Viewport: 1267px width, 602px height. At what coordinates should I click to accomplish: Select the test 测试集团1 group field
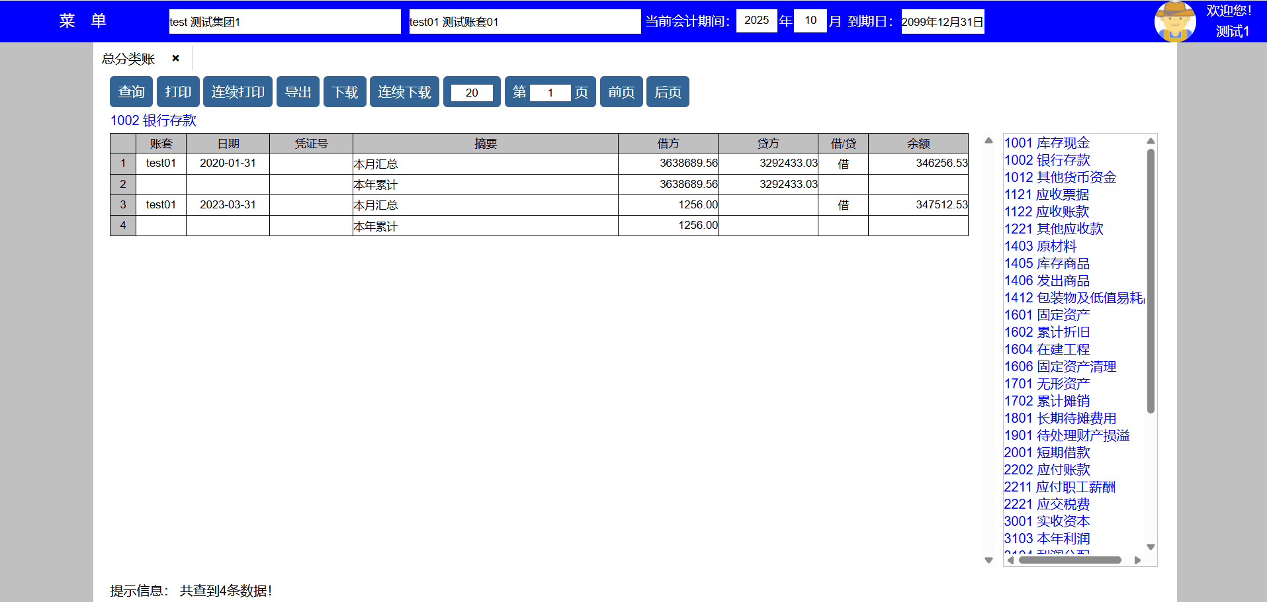[284, 21]
